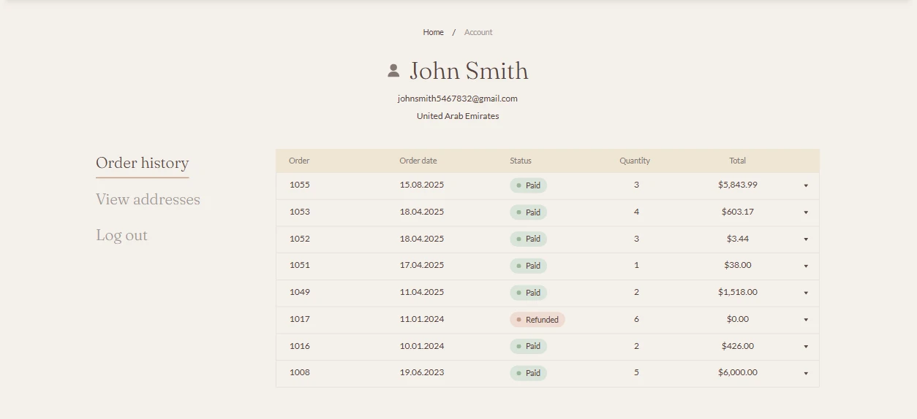Go to Home via breadcrumb

click(433, 32)
